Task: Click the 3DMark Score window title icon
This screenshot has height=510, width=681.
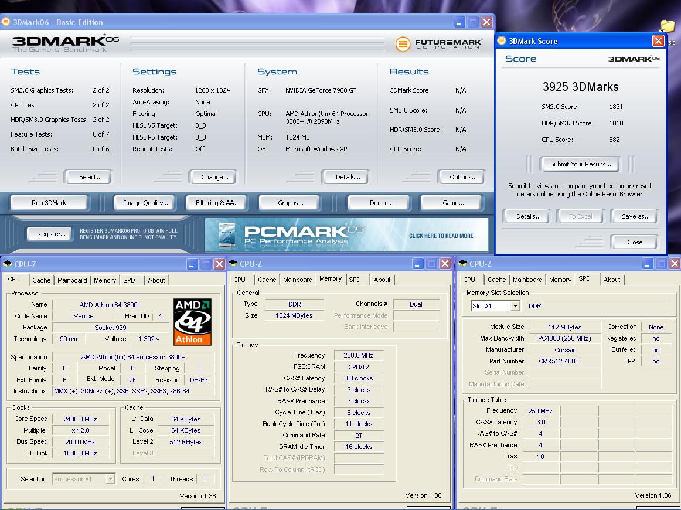Action: pos(502,41)
